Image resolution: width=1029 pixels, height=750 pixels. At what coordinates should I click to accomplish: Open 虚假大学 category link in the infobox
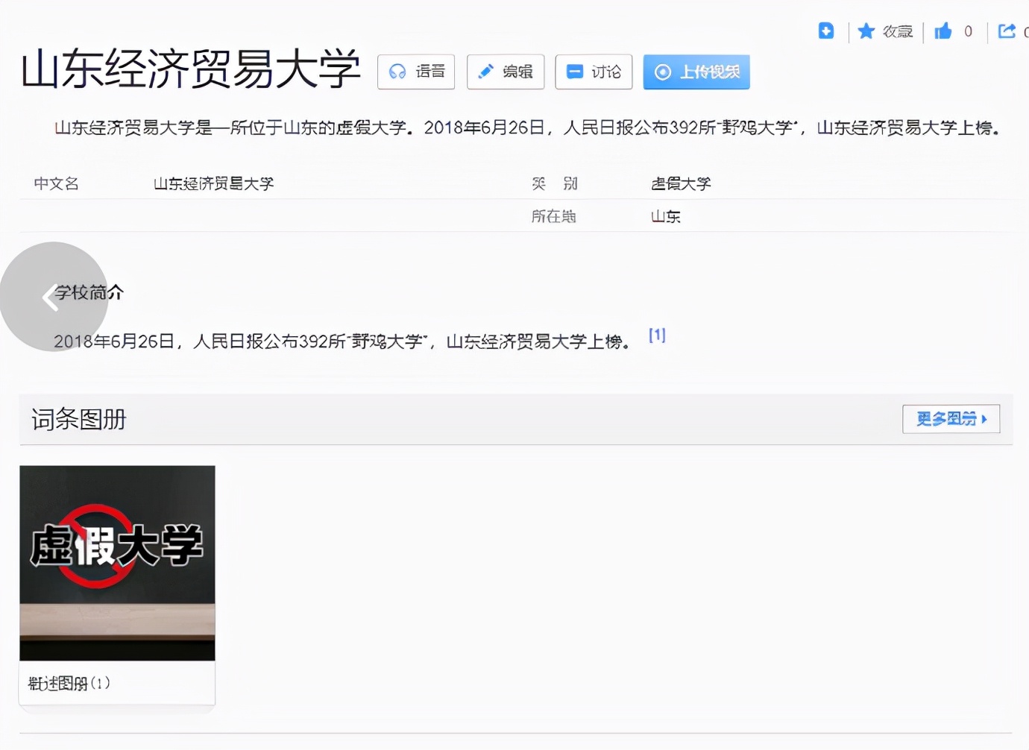tap(679, 183)
